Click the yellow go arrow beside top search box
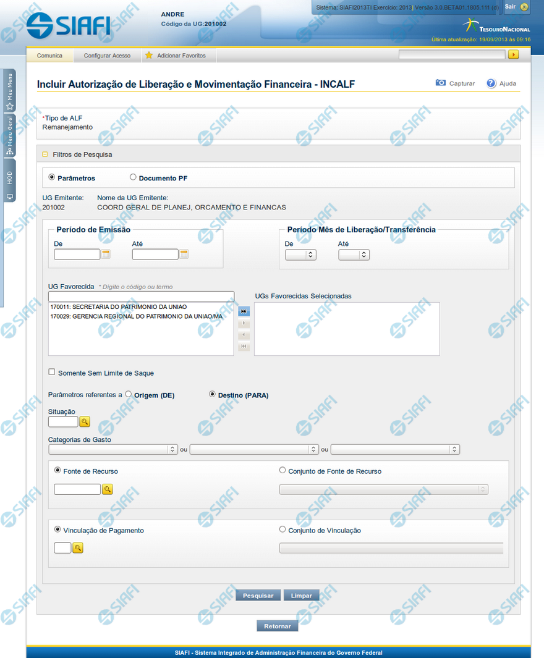Image resolution: width=544 pixels, height=658 pixels. pyautogui.click(x=513, y=55)
